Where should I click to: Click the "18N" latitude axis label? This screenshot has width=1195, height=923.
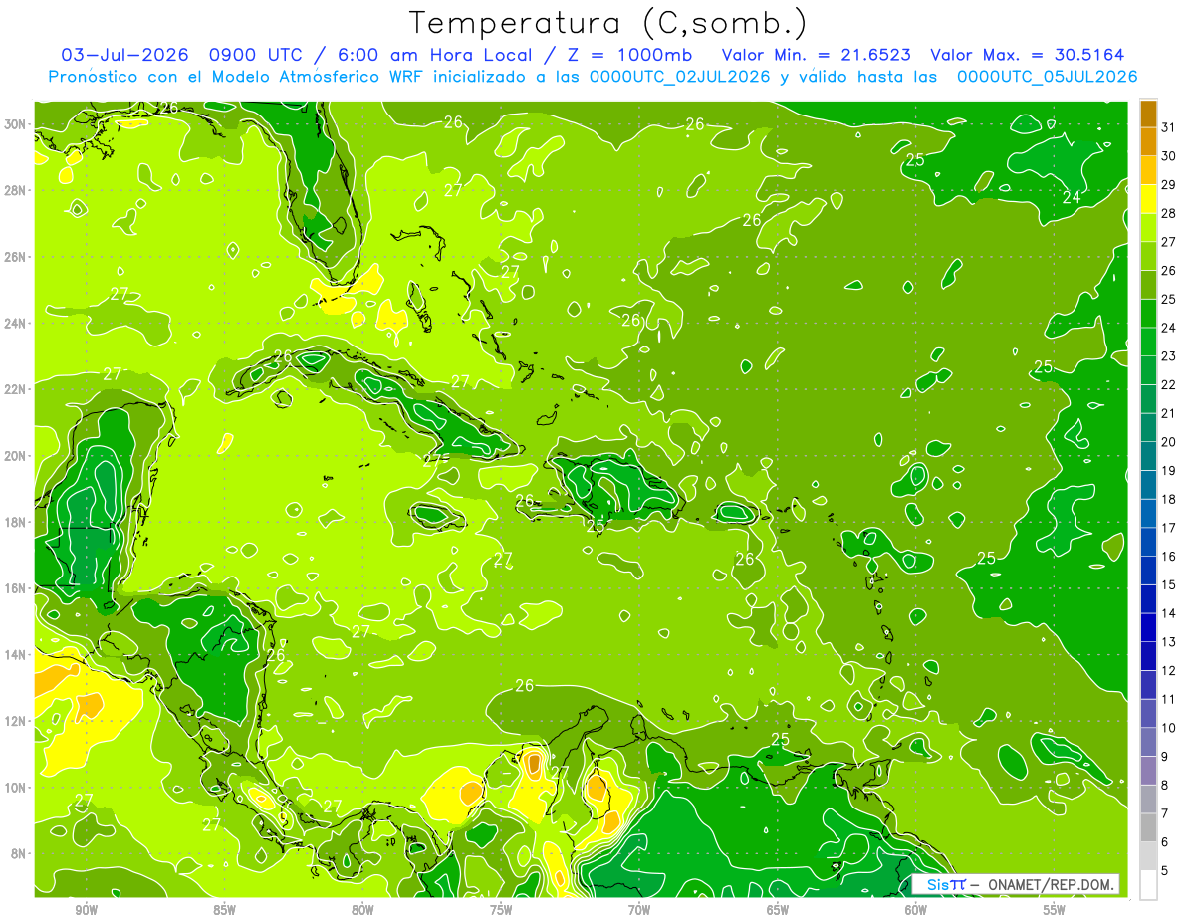coord(17,522)
